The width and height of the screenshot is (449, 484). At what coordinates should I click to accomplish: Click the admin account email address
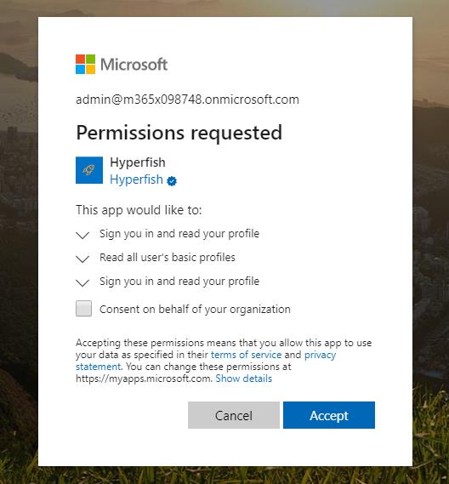pyautogui.click(x=187, y=100)
